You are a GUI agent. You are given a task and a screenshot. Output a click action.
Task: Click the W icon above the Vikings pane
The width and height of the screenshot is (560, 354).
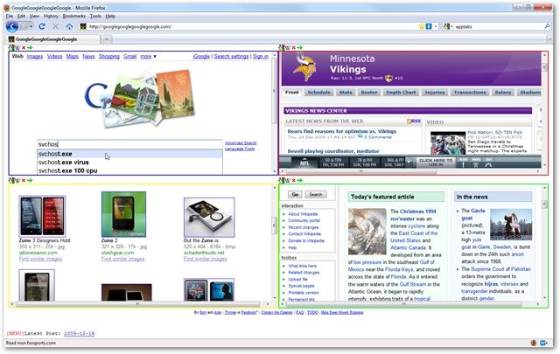point(288,48)
